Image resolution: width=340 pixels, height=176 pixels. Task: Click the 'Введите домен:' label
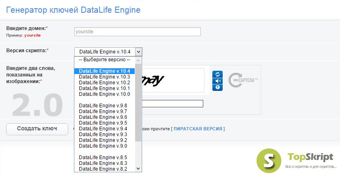27,28
